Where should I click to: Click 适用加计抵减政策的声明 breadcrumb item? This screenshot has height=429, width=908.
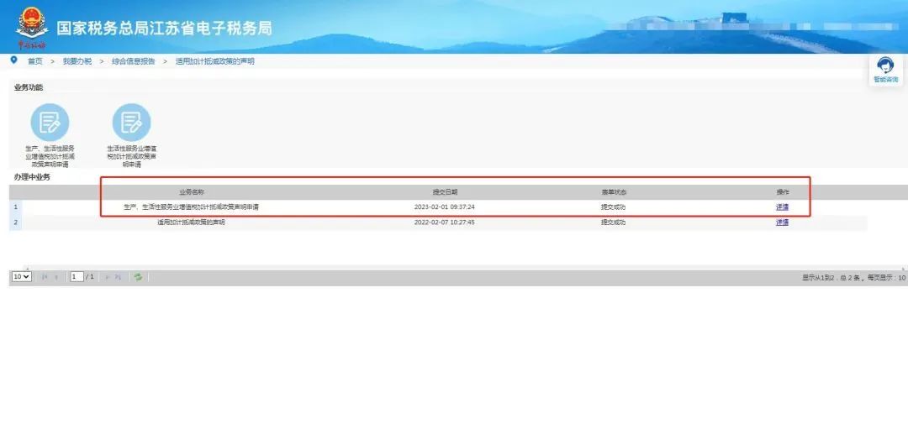tap(215, 61)
